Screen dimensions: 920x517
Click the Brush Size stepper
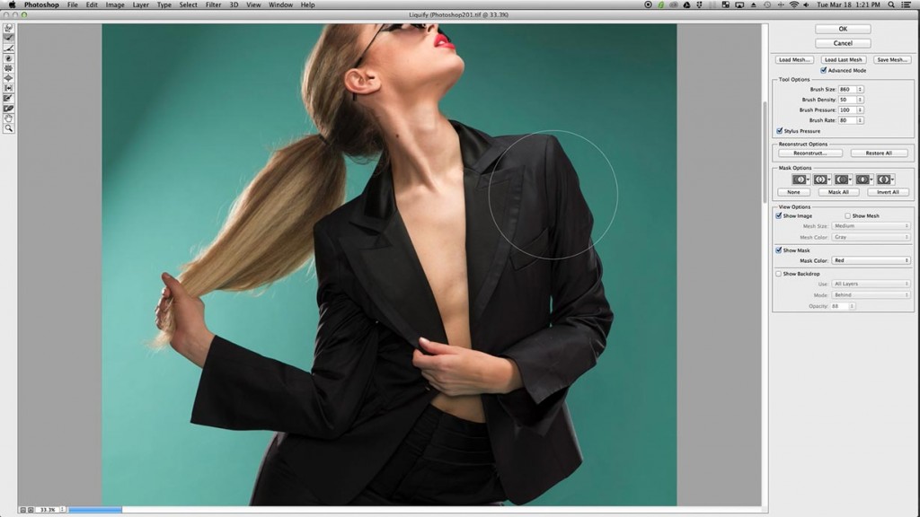pyautogui.click(x=860, y=89)
